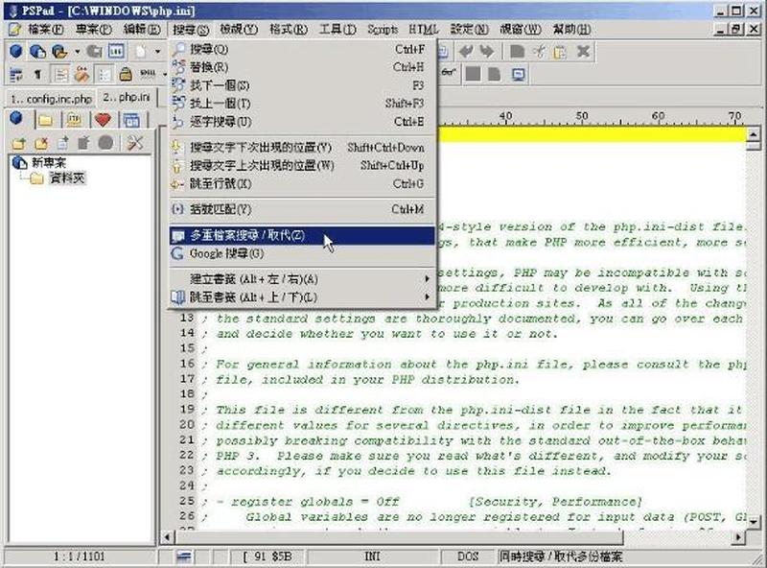The image size is (767, 568).
Task: Switch to the config.inc.php document tab
Action: coord(51,99)
